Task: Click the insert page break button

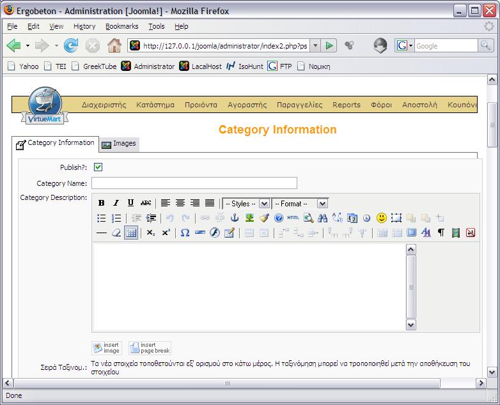Action: [150, 348]
